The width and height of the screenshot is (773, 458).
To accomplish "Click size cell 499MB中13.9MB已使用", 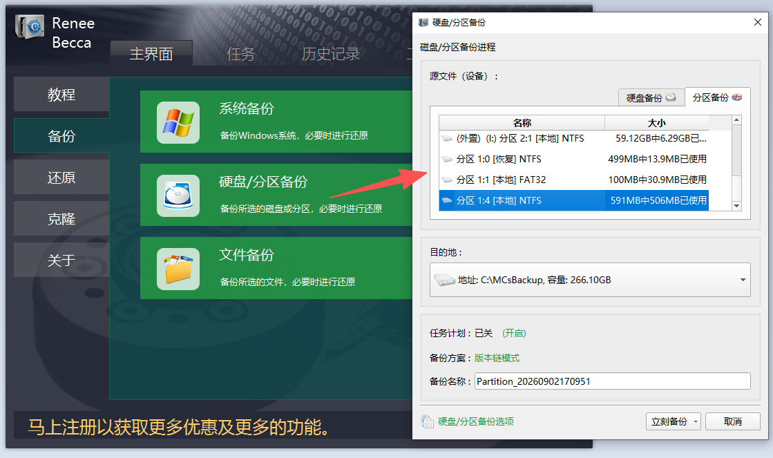I will 657,160.
